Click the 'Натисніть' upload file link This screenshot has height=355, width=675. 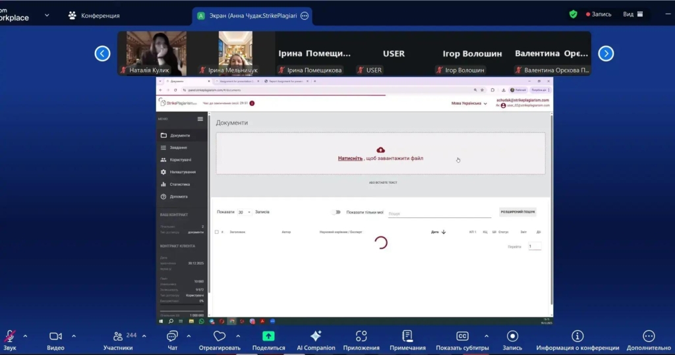click(x=350, y=158)
